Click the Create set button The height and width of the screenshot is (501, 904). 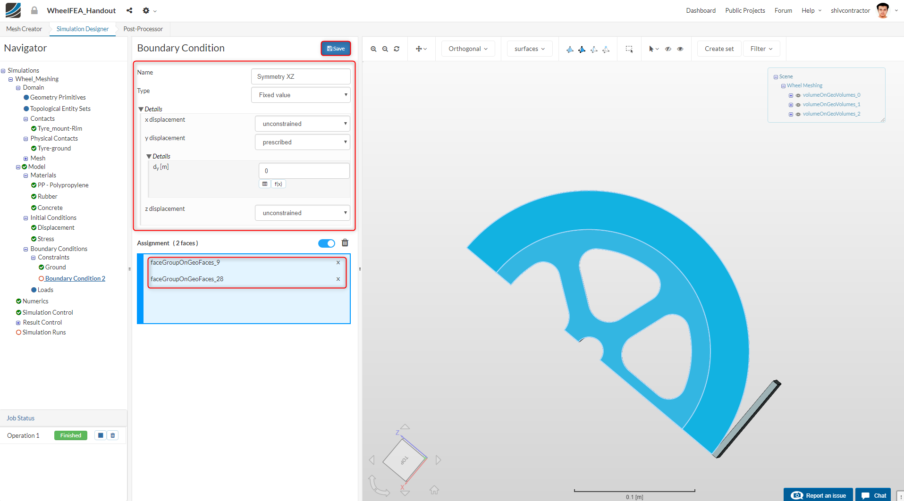(x=719, y=49)
